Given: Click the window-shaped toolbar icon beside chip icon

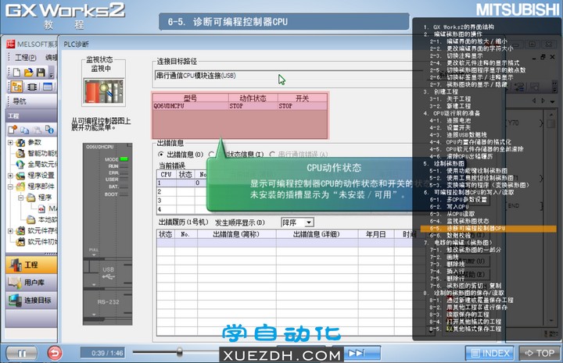Looking at the screenshot, I should [48, 87].
